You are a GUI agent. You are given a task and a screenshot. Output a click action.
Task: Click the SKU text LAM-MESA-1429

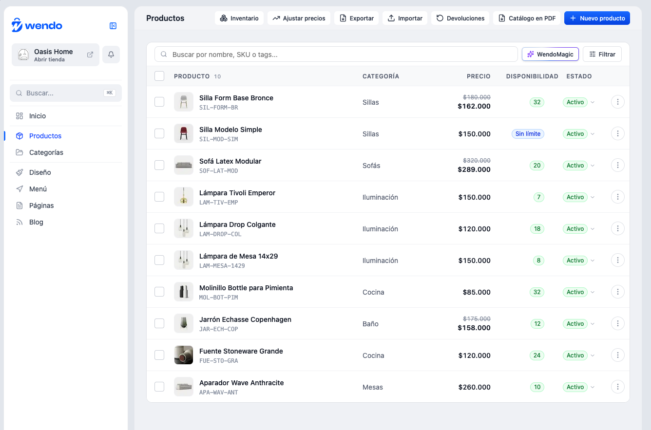click(x=222, y=266)
